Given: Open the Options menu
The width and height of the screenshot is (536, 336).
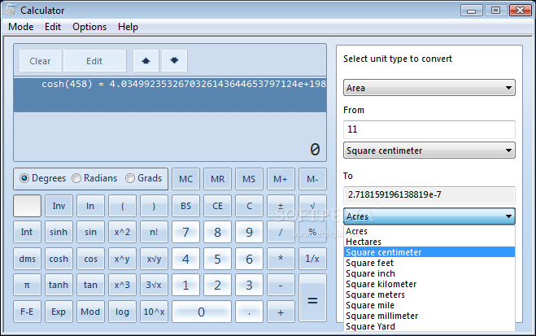Looking at the screenshot, I should [89, 27].
